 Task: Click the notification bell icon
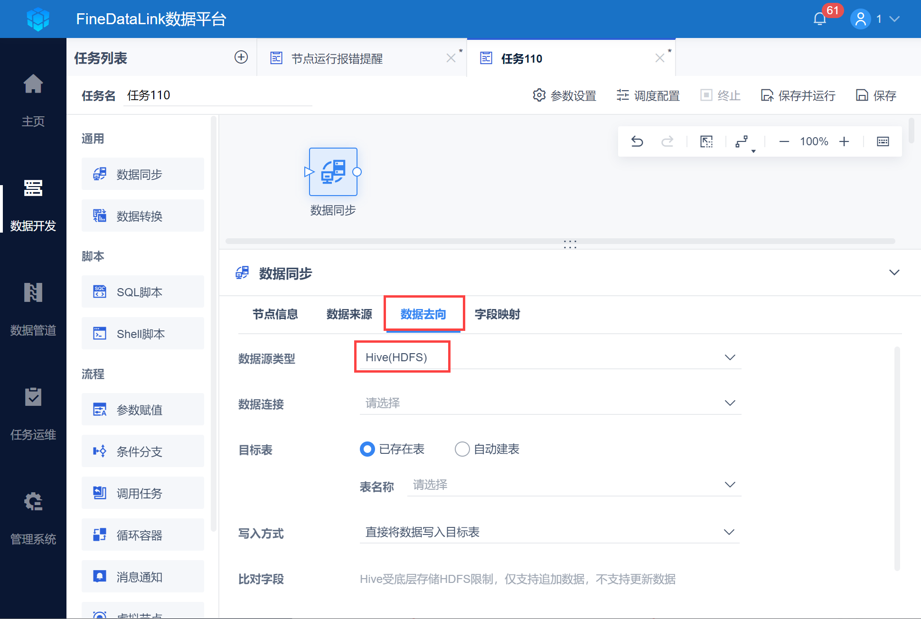819,19
